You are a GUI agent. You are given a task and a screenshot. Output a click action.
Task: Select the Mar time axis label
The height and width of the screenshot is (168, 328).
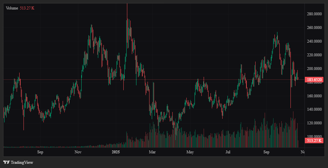point(152,152)
